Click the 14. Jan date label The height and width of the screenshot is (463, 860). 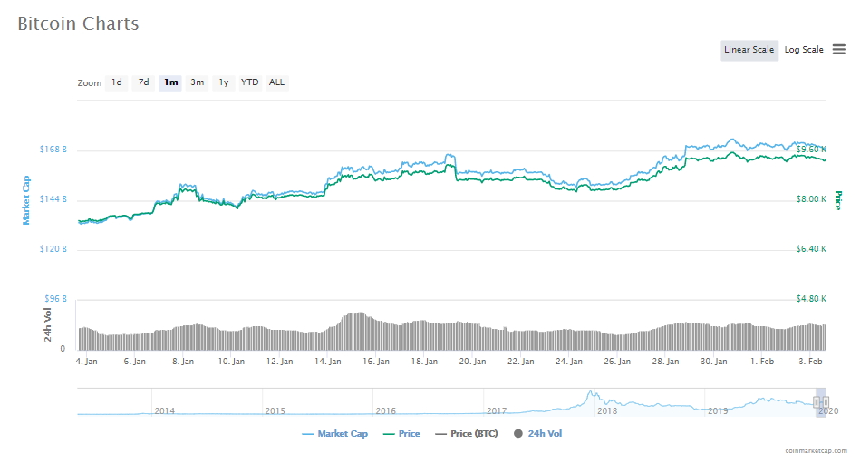click(x=328, y=362)
